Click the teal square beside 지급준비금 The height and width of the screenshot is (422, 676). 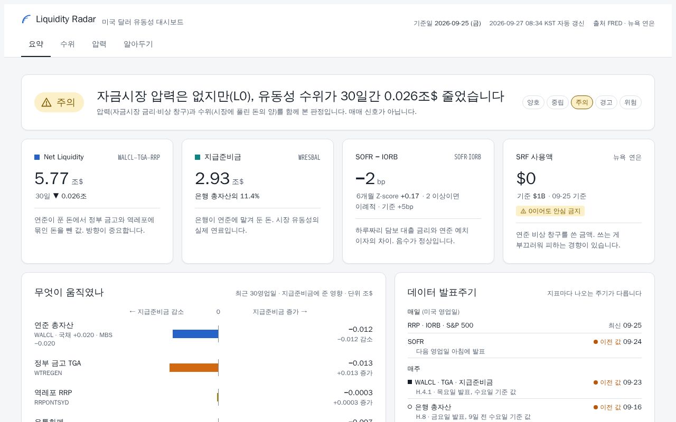[x=198, y=157]
